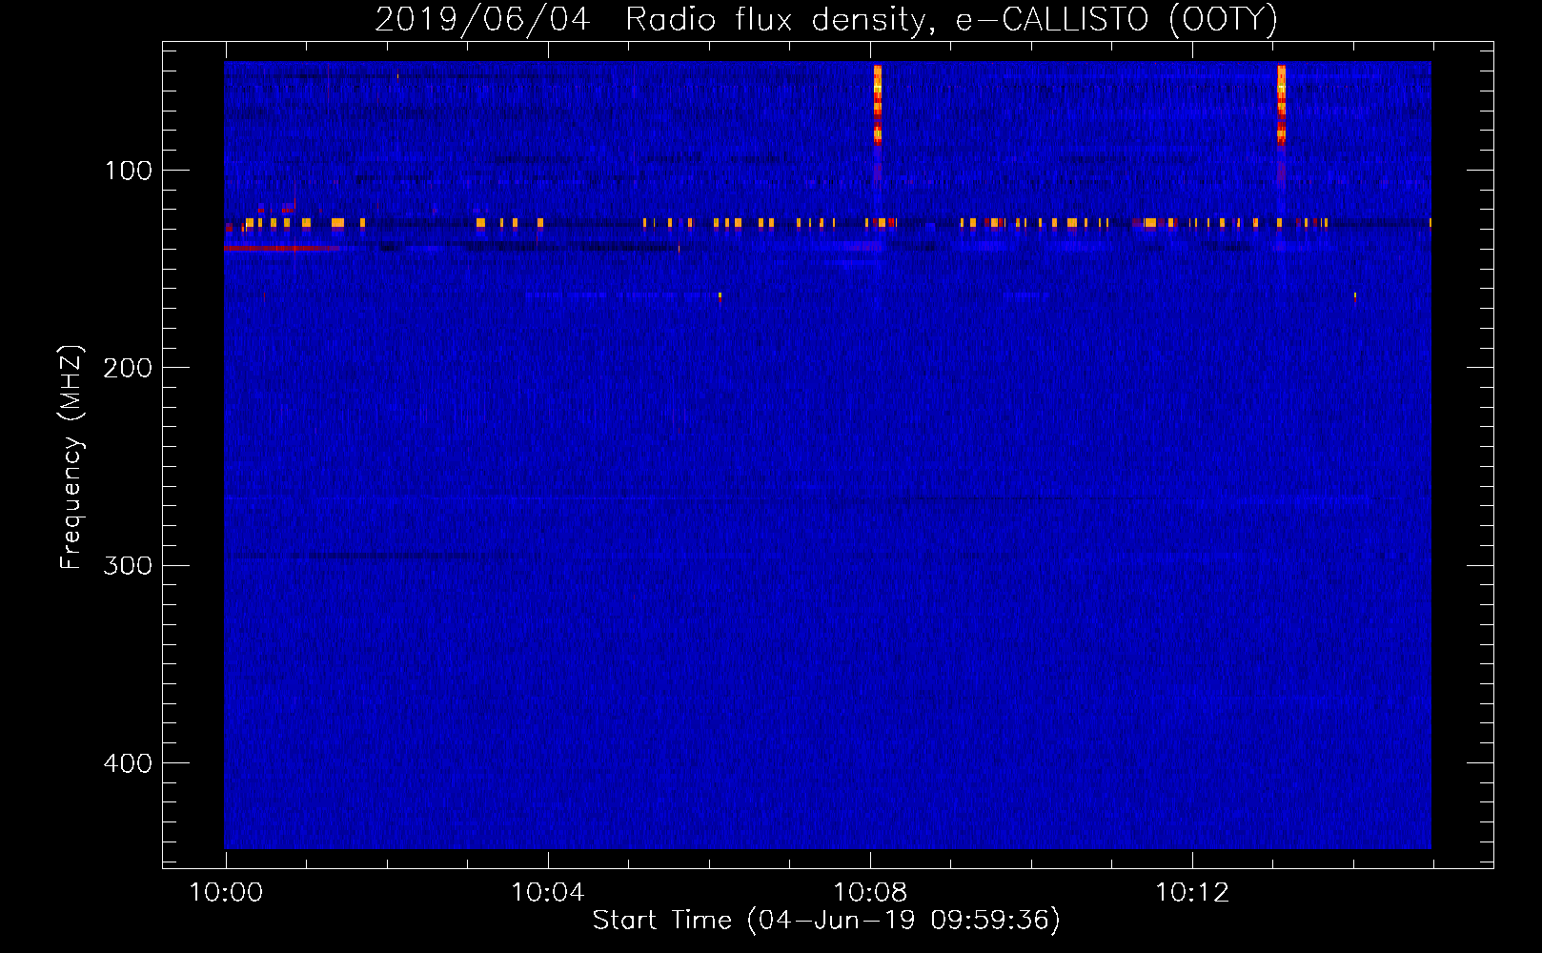Viewport: 1542px width, 953px height.
Task: Click the 400 frequency tick label
Action: tap(129, 763)
